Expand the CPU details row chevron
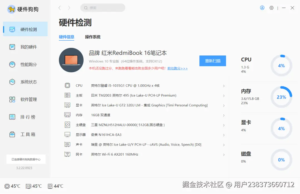This screenshot has width=300, height=194. [x=224, y=86]
